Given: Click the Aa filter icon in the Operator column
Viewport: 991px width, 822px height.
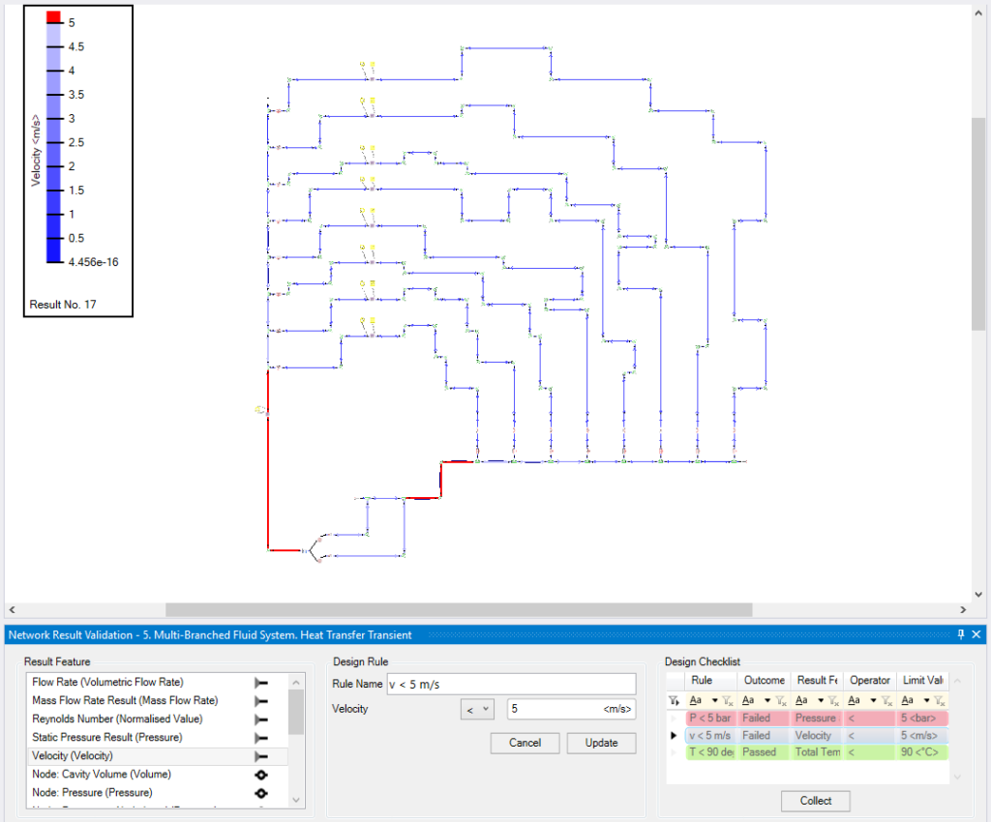Looking at the screenshot, I should 853,702.
